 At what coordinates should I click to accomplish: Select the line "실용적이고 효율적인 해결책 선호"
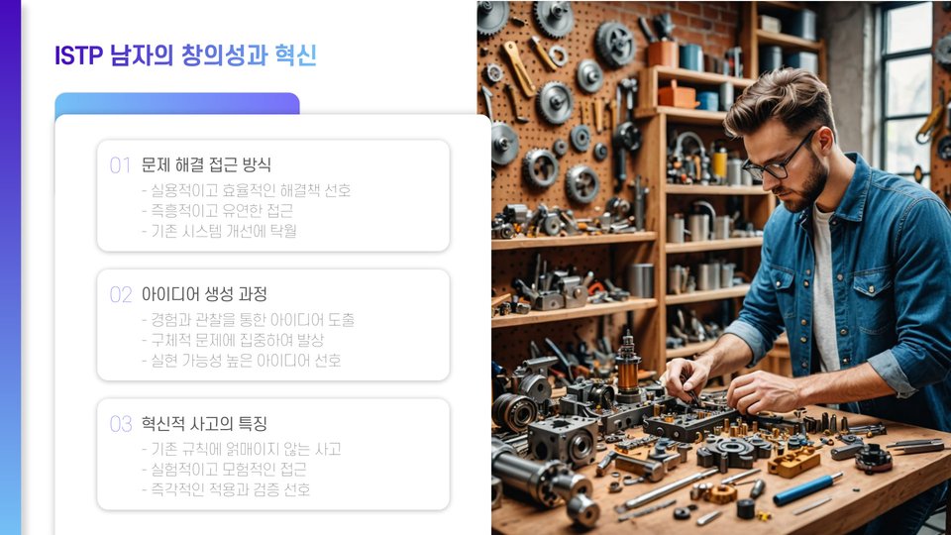[x=247, y=190]
